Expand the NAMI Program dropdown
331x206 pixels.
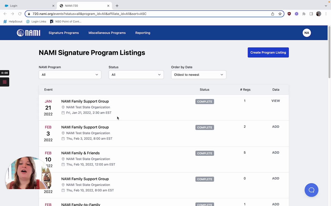pyautogui.click(x=70, y=75)
